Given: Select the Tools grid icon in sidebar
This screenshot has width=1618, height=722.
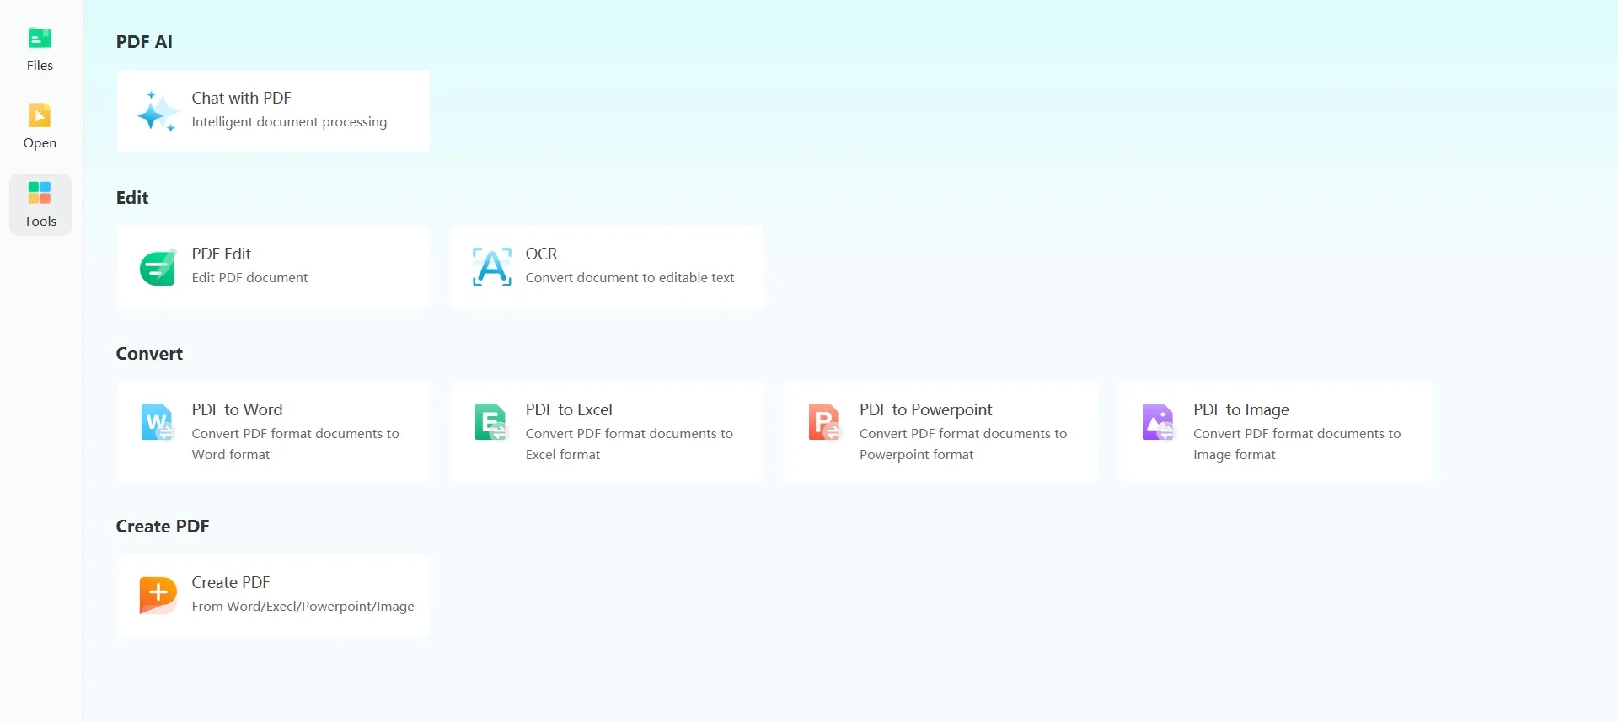Looking at the screenshot, I should pyautogui.click(x=40, y=193).
